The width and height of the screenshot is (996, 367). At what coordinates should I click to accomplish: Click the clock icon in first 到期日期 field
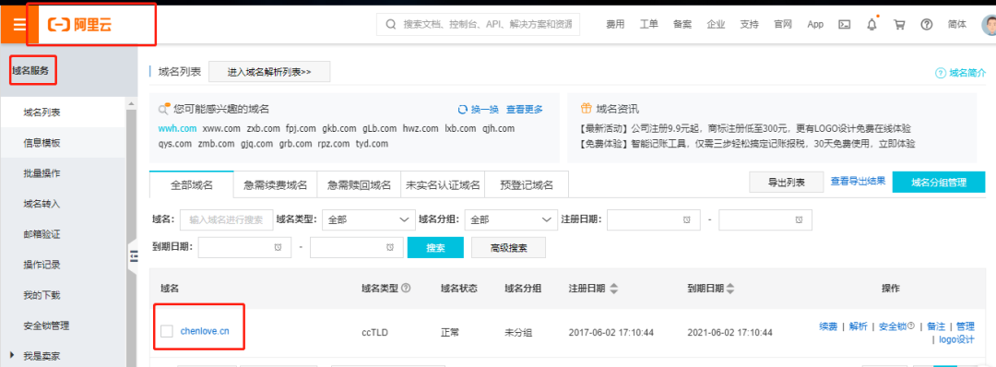tap(279, 247)
